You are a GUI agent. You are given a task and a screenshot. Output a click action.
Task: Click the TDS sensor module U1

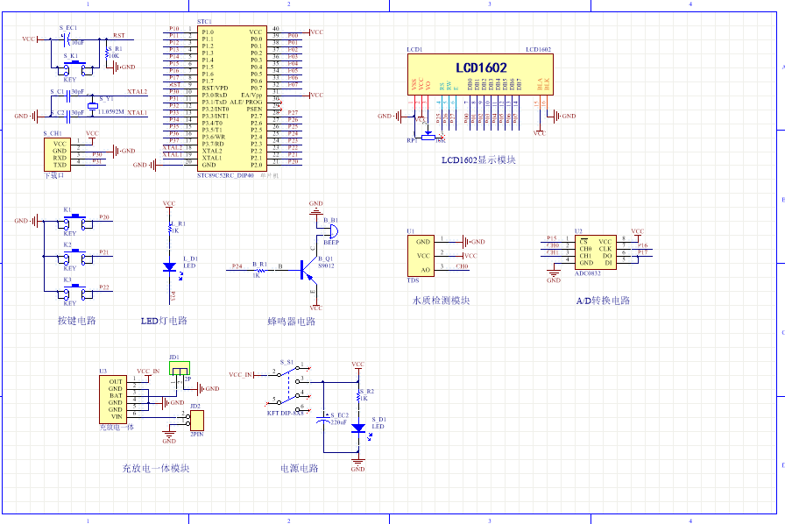pos(421,255)
